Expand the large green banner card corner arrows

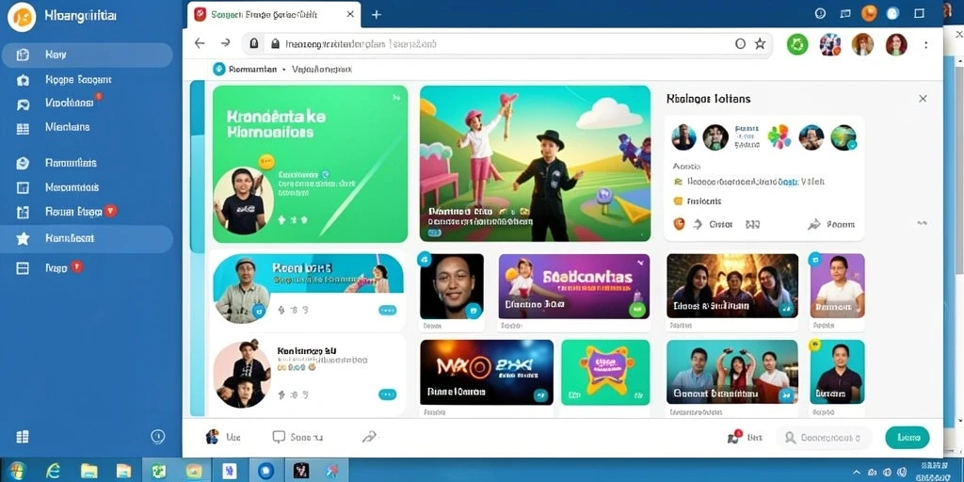click(x=395, y=97)
